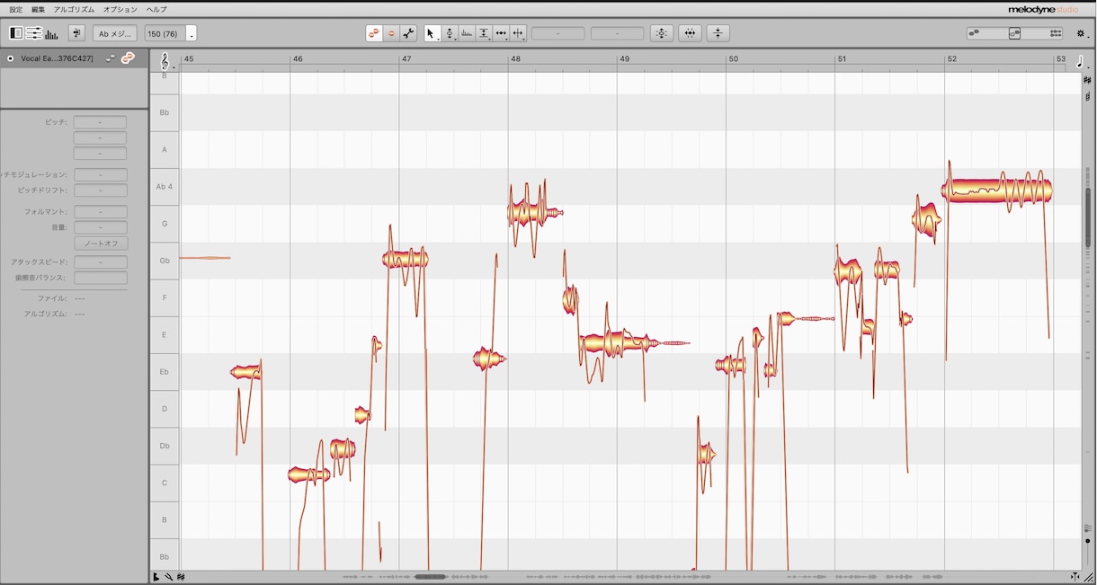The width and height of the screenshot is (1097, 585).
Task: Open the アルゴリズム menu
Action: [x=74, y=9]
